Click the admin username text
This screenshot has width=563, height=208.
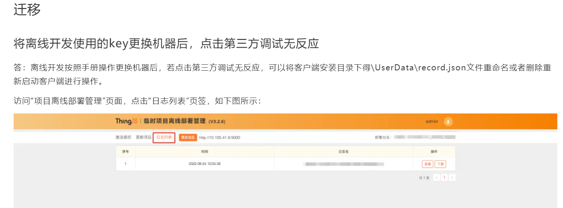(x=432, y=121)
